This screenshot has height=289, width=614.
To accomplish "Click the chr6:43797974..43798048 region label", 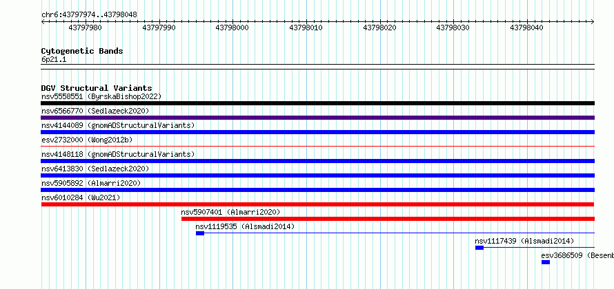I will 89,15.
